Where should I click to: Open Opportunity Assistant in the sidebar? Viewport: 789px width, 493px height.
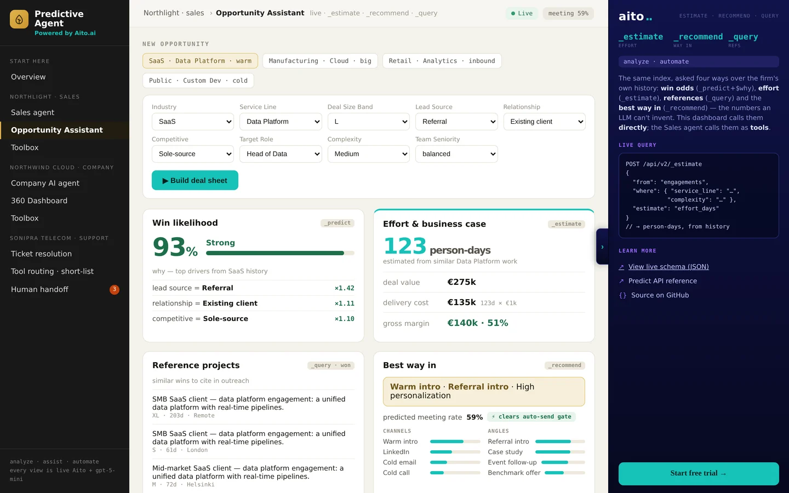pyautogui.click(x=65, y=130)
